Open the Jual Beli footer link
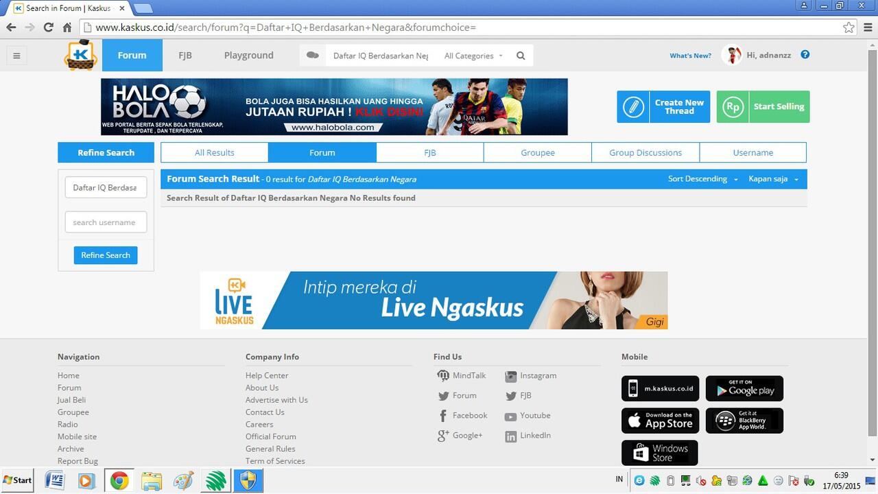 pos(71,400)
